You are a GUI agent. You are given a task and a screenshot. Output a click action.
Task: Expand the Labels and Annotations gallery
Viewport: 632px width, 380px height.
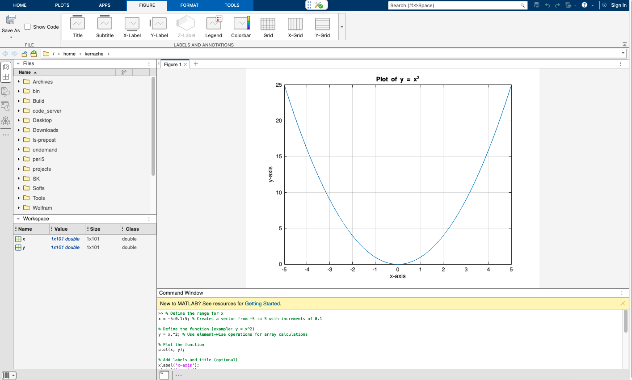[342, 27]
